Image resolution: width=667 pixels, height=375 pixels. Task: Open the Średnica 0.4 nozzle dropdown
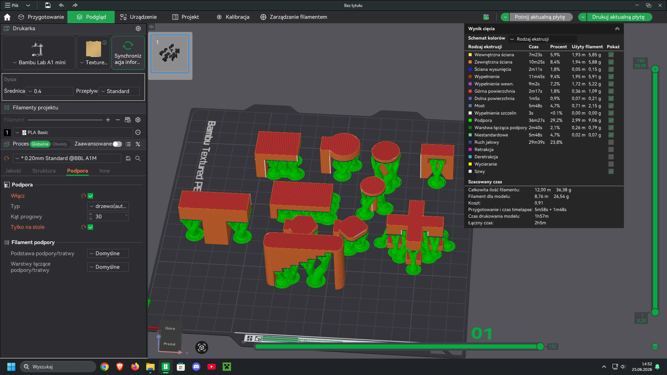click(50, 91)
